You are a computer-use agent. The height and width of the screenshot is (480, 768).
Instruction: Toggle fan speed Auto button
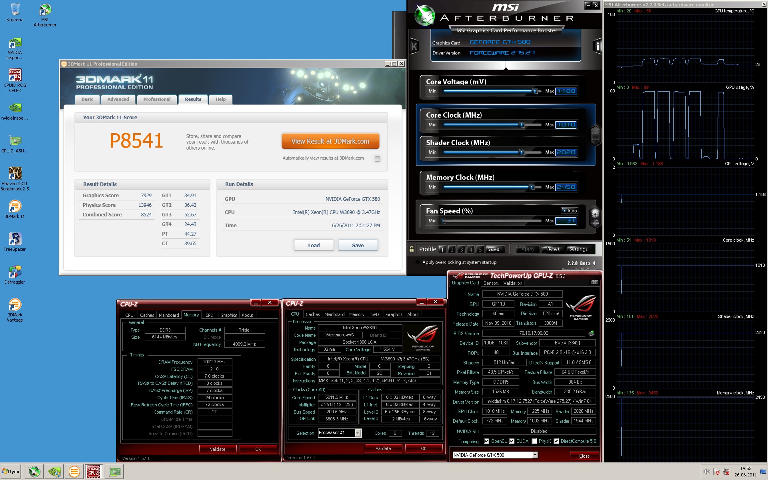[x=570, y=211]
